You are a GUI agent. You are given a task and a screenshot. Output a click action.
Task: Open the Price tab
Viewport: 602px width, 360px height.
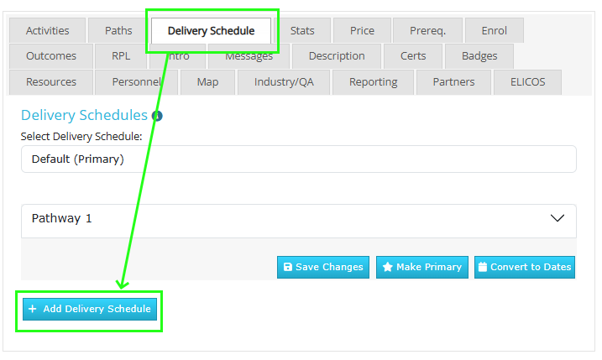362,31
